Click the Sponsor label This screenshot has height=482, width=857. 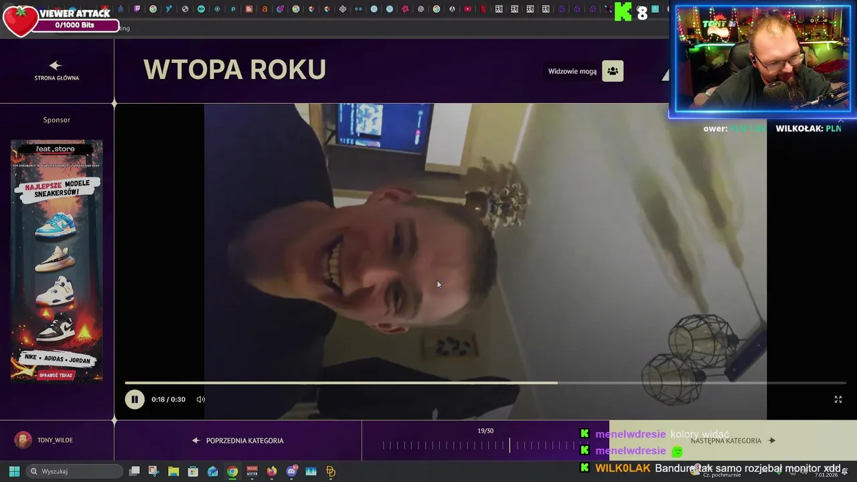click(x=57, y=120)
